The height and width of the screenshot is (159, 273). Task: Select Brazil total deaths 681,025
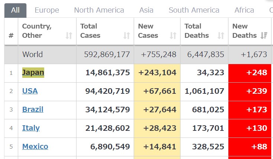(208, 110)
